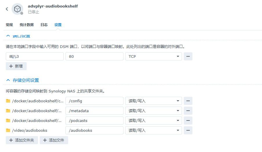Click the 已停止 status text
Image resolution: width=262 pixels, height=152 pixels.
pyautogui.click(x=33, y=12)
